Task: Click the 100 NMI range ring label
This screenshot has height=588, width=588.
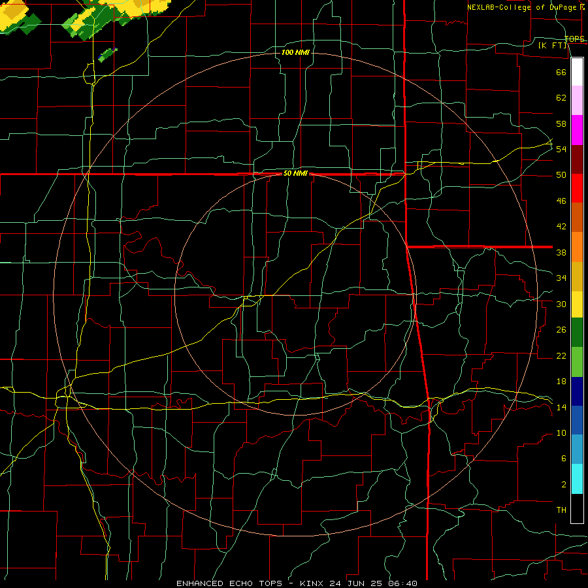Action: (x=295, y=52)
